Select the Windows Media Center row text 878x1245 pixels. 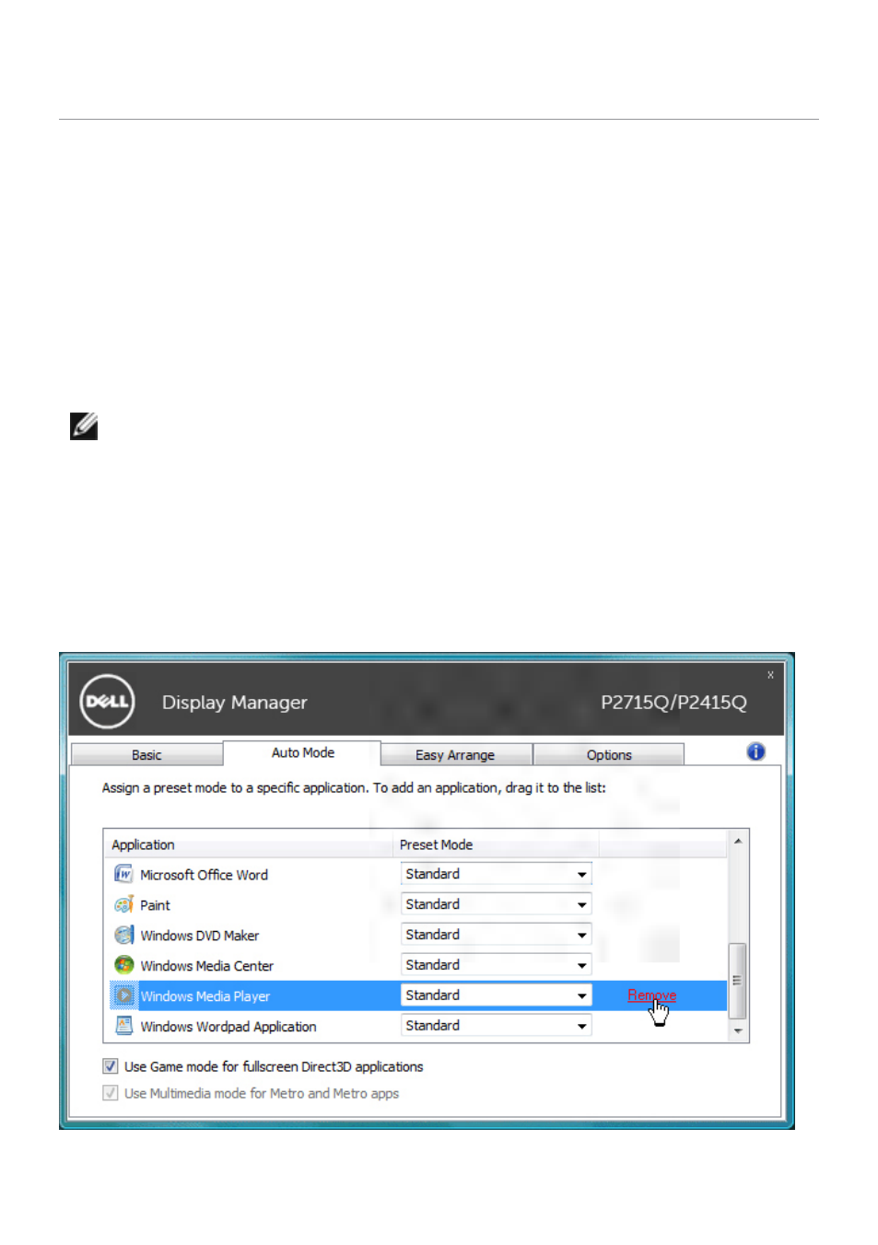[206, 966]
